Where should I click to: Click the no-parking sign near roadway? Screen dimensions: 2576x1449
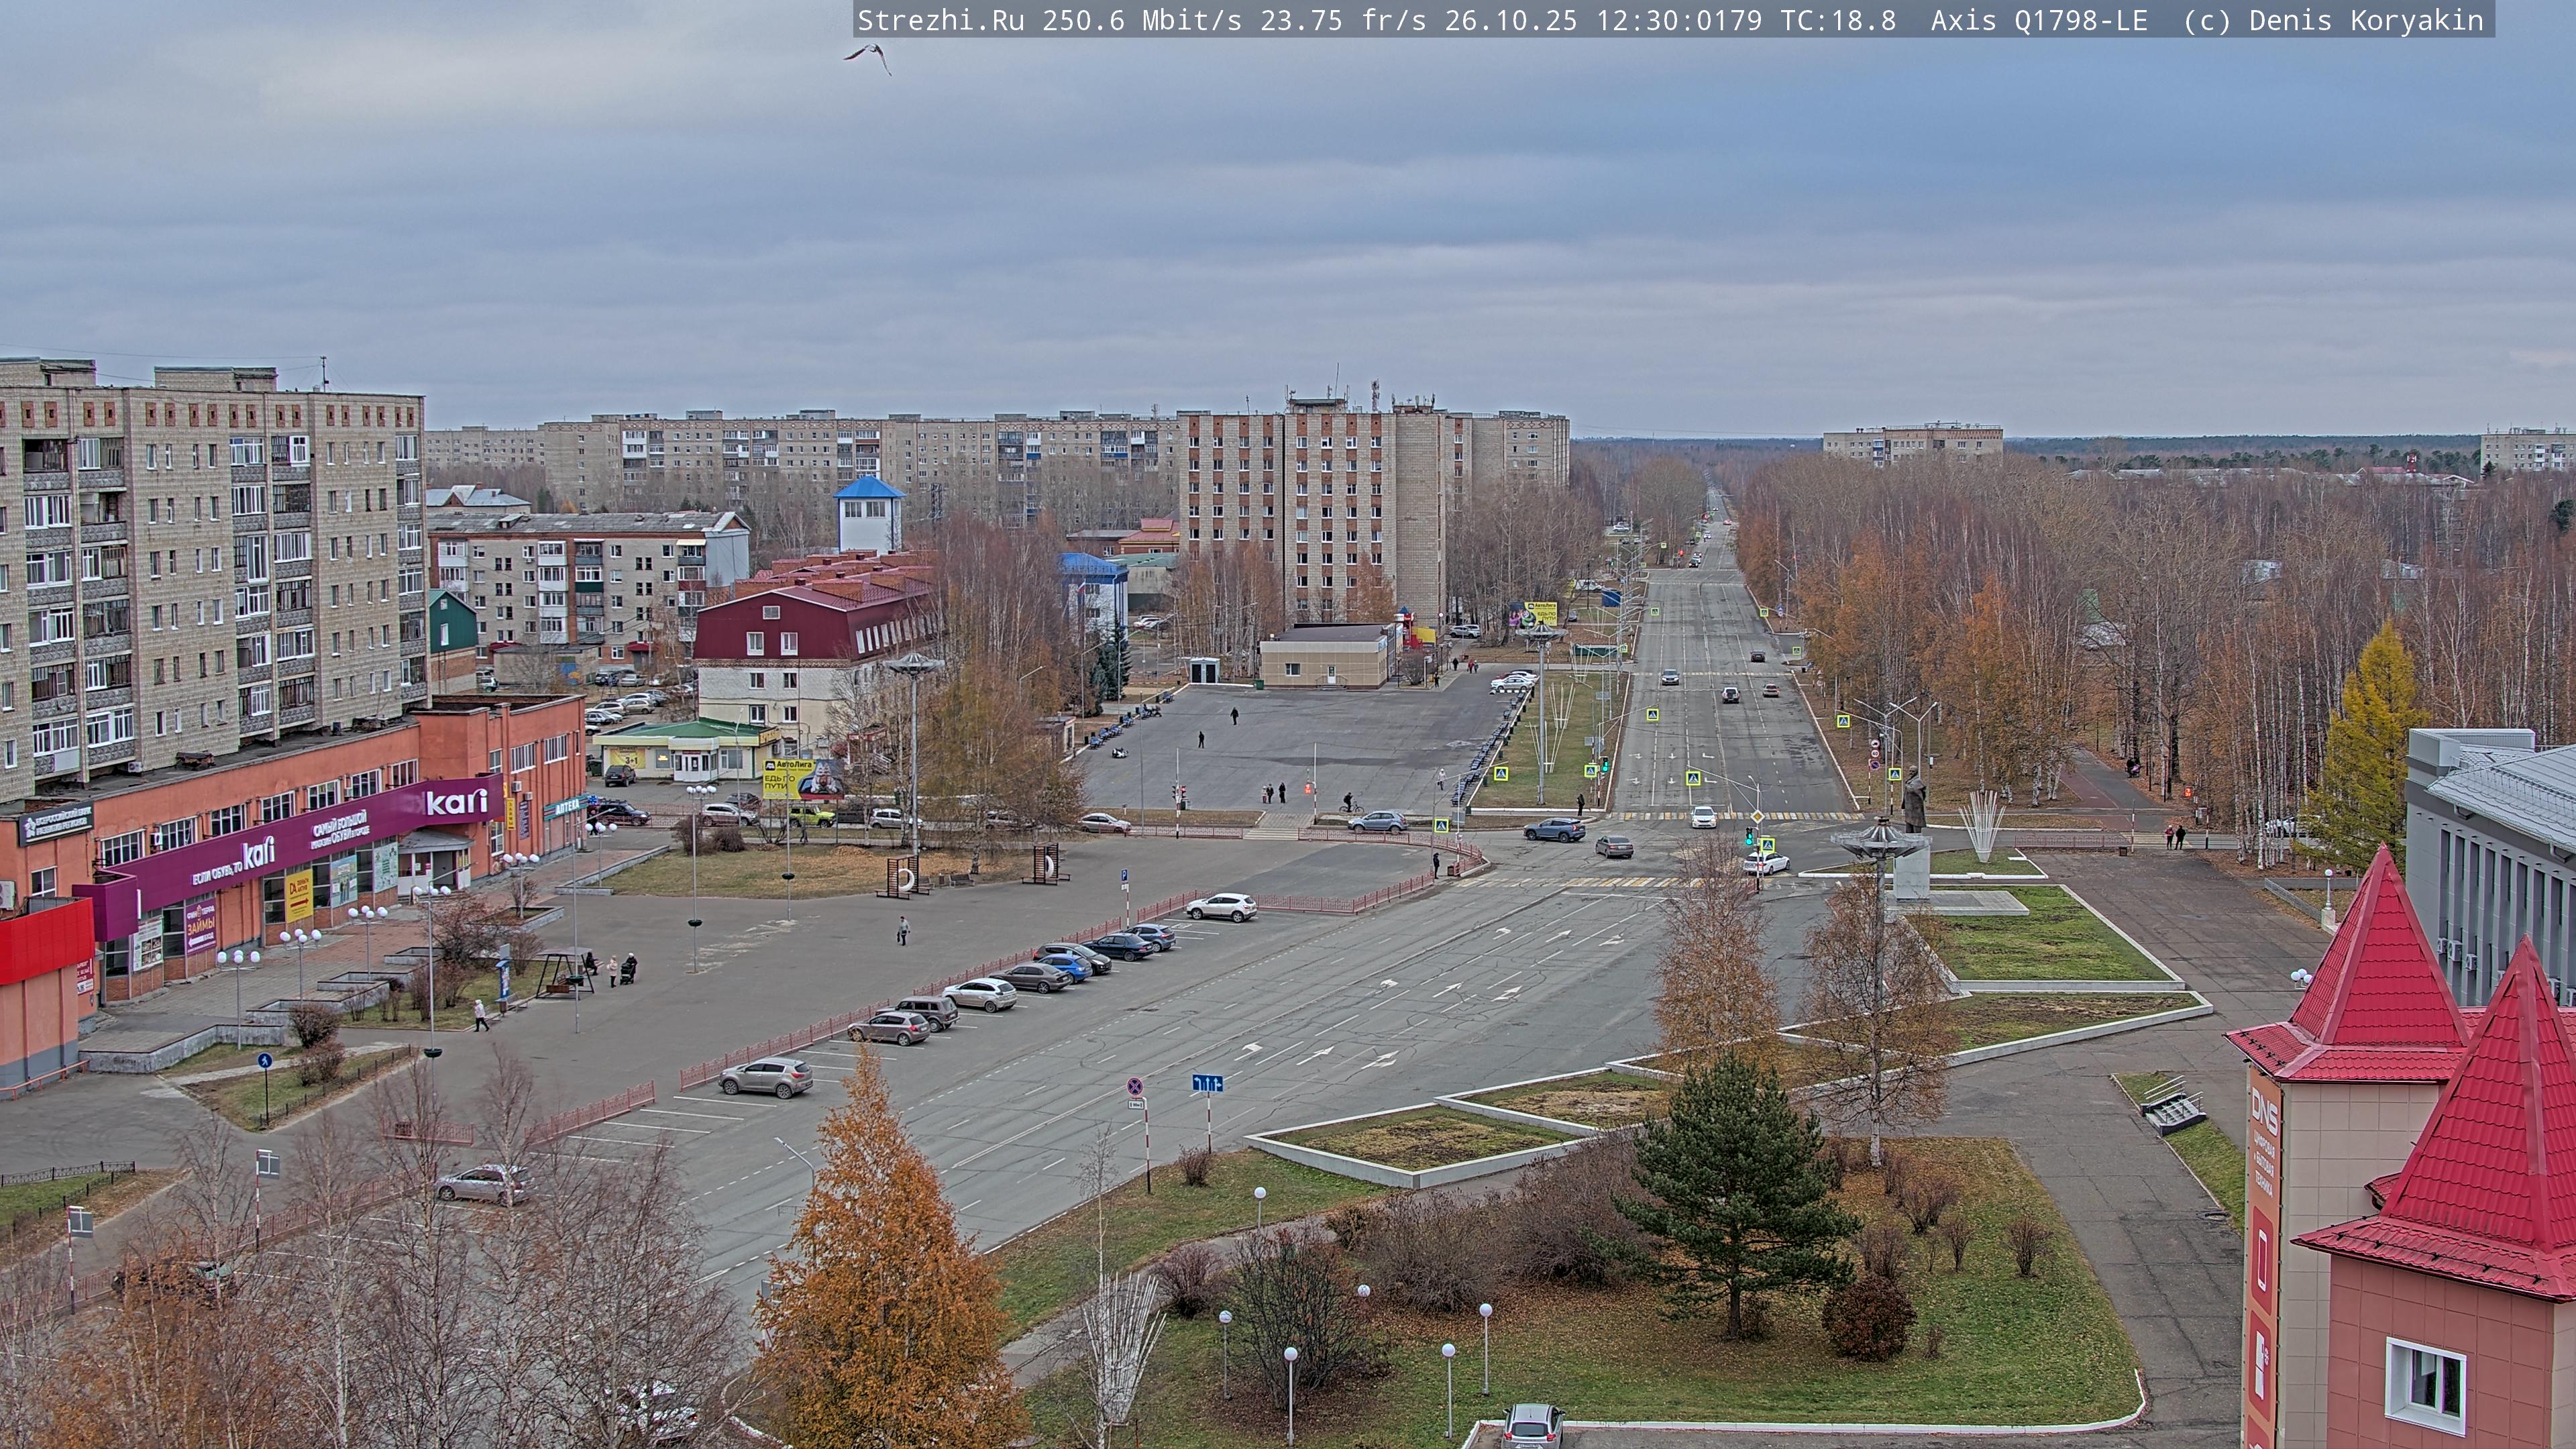pos(1135,1086)
